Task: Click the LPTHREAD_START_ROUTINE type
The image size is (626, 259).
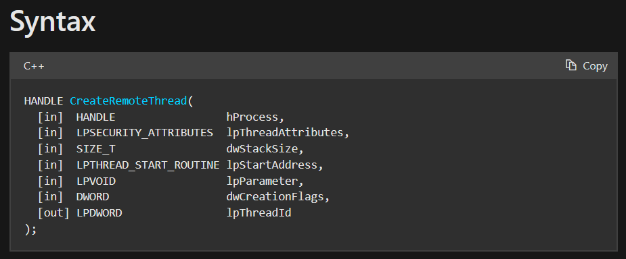Action: click(148, 165)
